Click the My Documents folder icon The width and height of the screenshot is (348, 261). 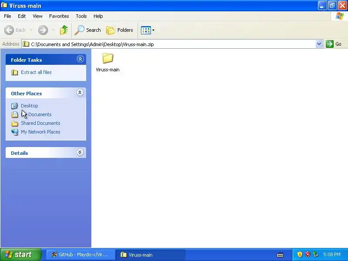tap(15, 114)
